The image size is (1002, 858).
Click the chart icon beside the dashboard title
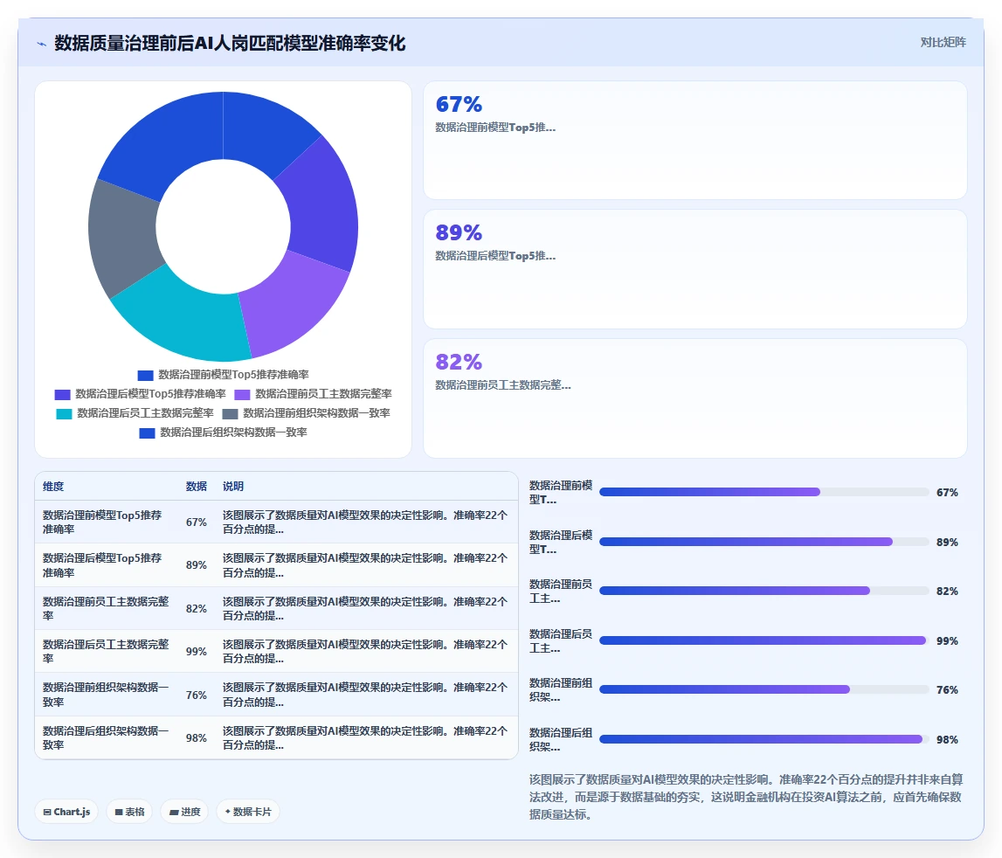point(42,44)
